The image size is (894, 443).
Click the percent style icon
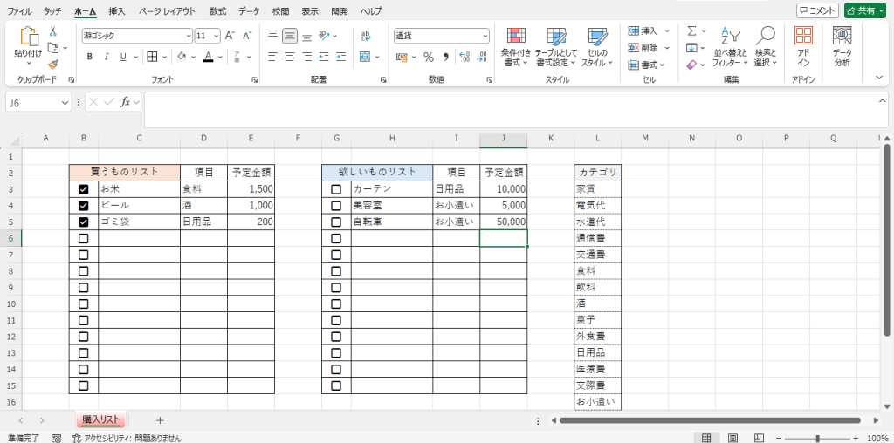428,57
